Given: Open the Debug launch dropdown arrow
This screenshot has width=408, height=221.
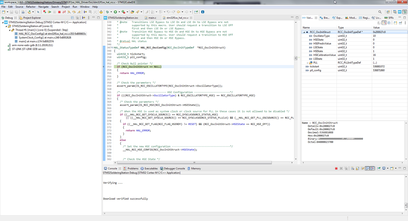Looking at the screenshot, I should [x=111, y=12].
